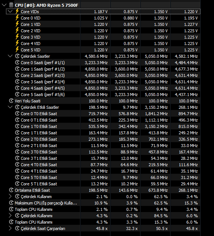
Task: Click the clock icon of Maksimum CPU/İş parçacığı
Action: click(11, 203)
